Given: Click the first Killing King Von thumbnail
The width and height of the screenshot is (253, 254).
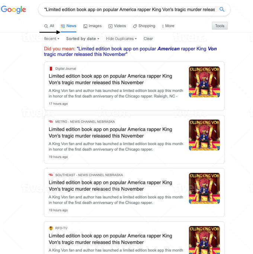Looking at the screenshot, I should pyautogui.click(x=204, y=82).
